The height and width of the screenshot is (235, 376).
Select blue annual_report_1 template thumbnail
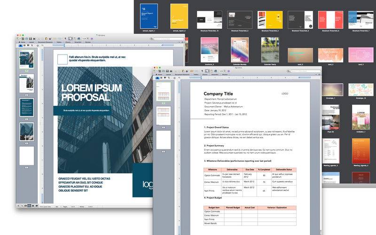point(149,16)
